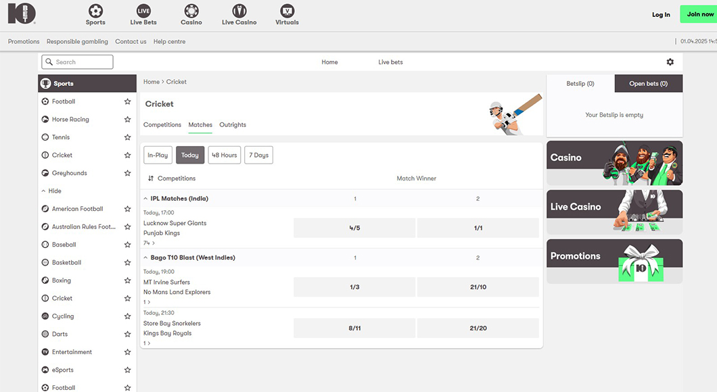Open the settings gear icon

click(x=670, y=62)
